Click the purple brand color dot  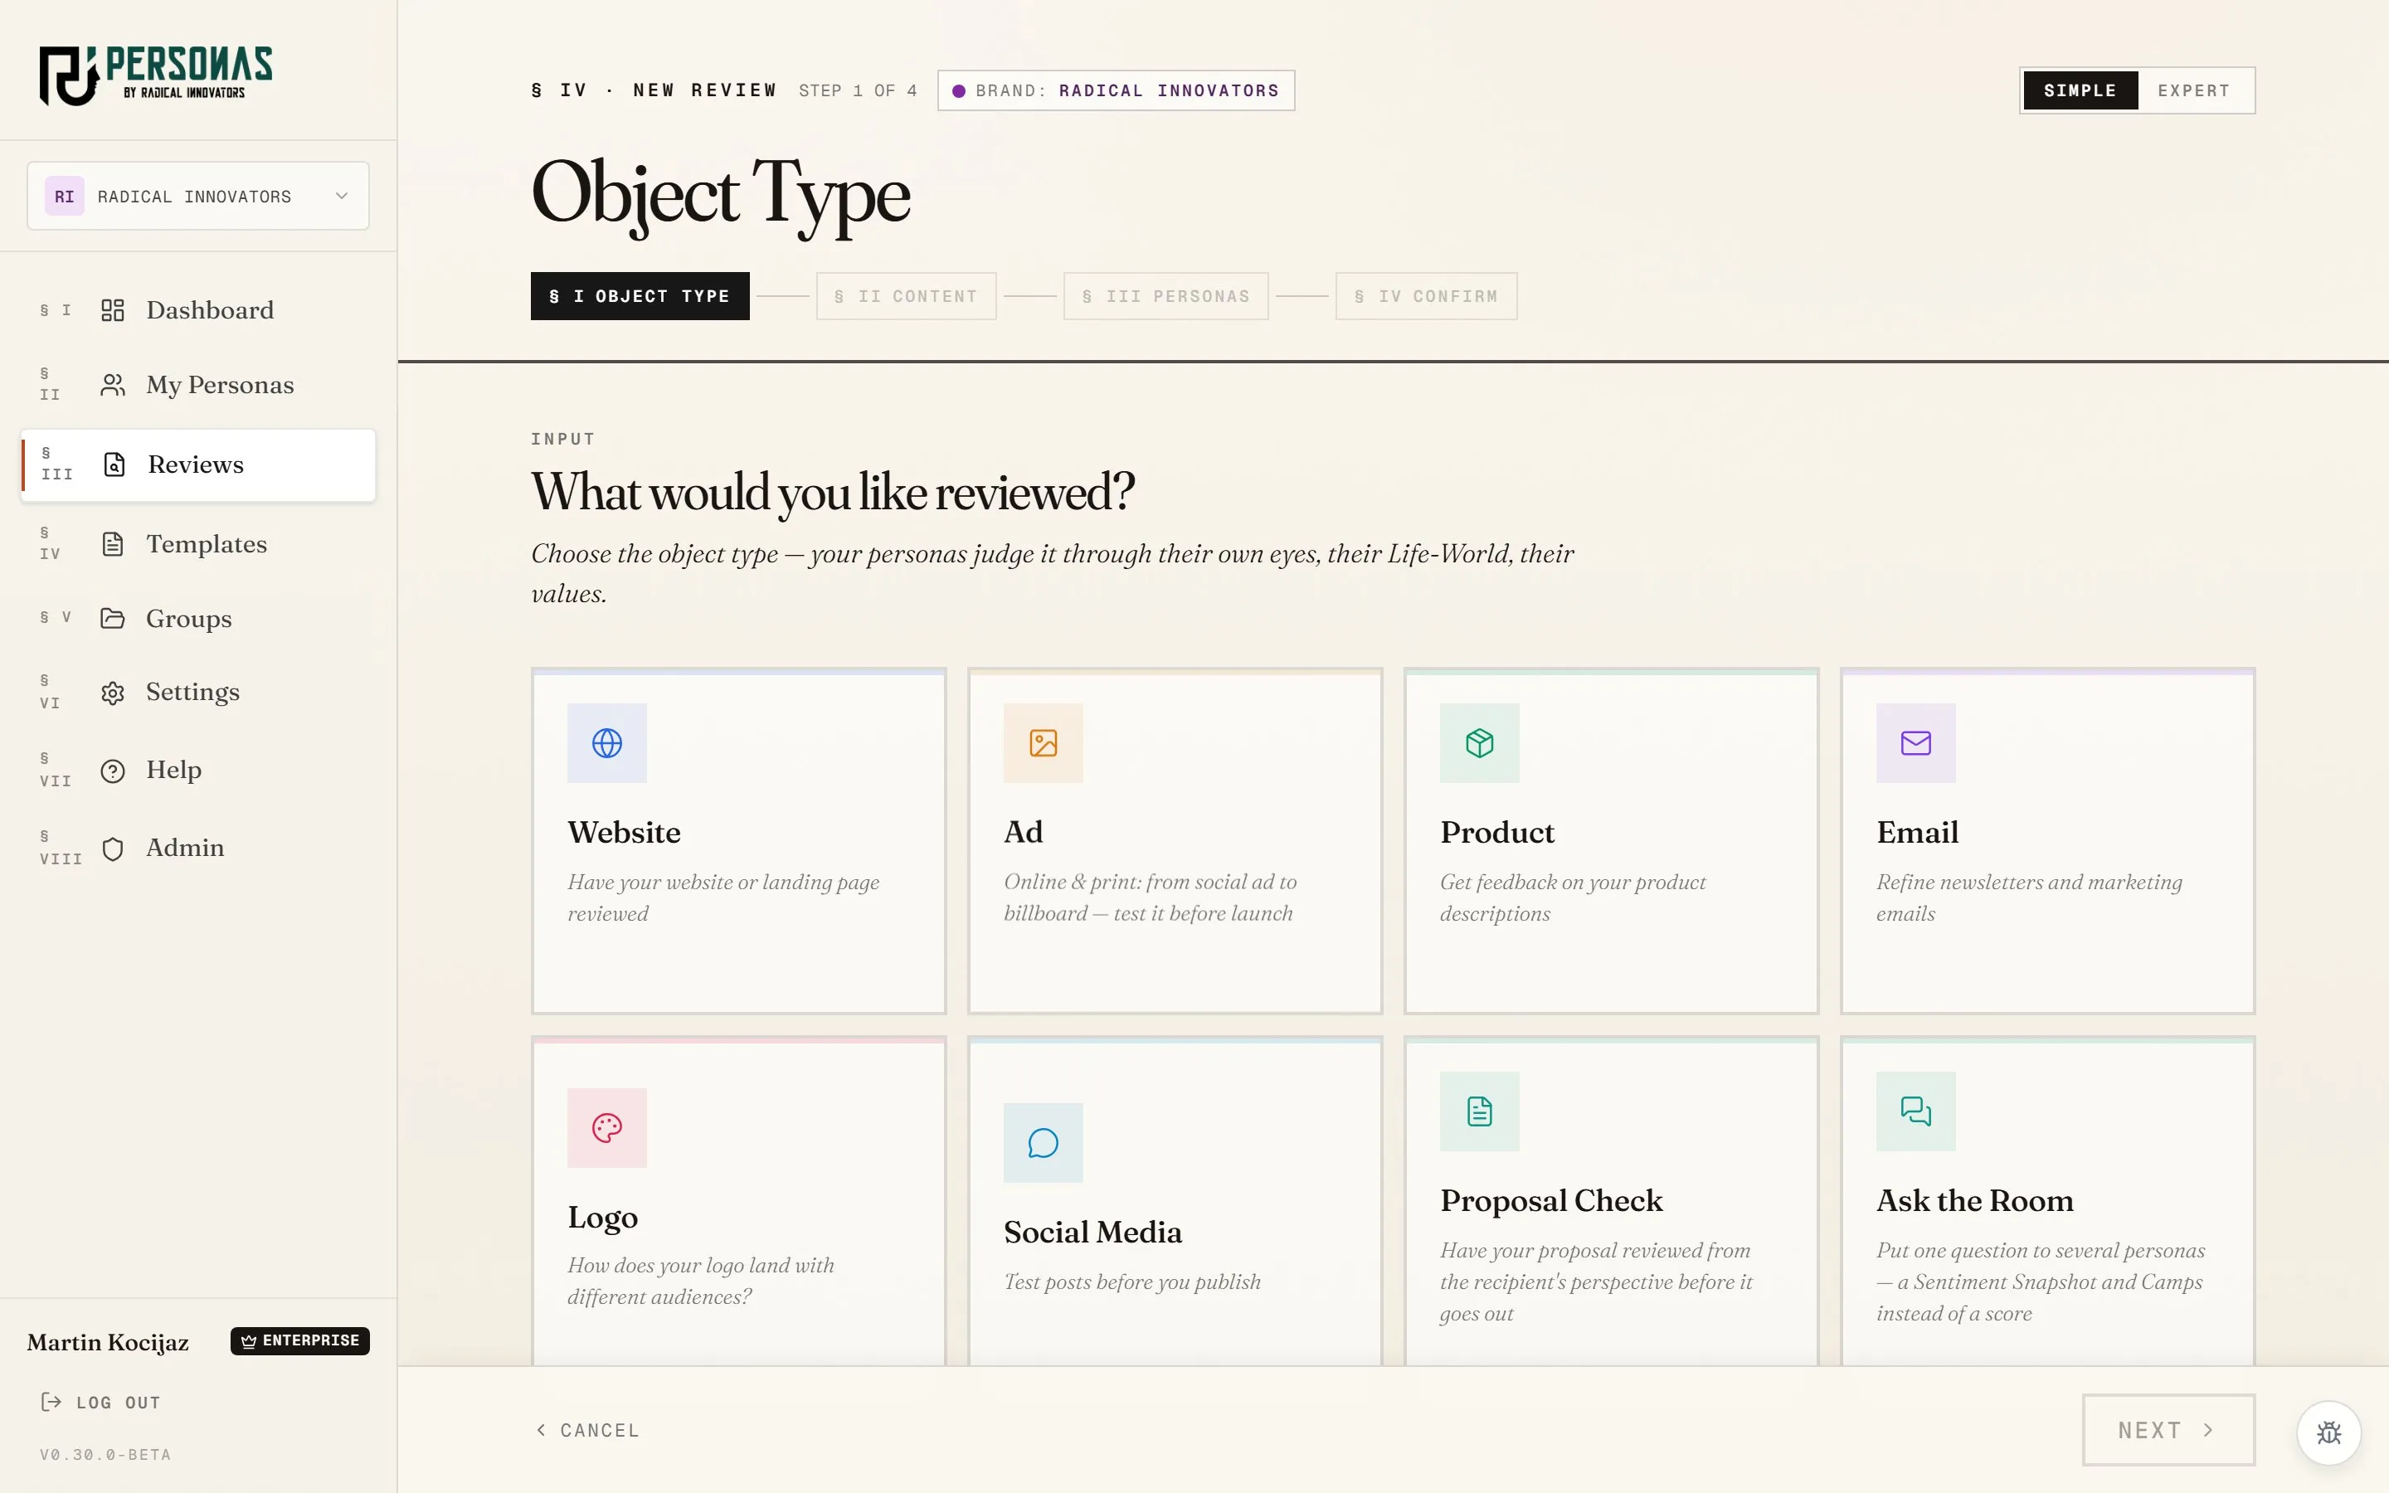point(959,91)
